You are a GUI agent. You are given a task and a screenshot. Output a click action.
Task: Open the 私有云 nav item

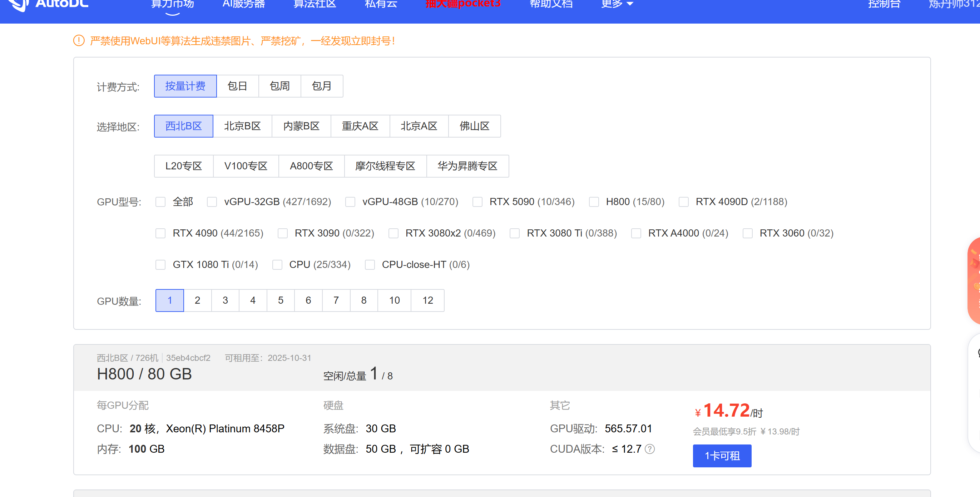(381, 4)
